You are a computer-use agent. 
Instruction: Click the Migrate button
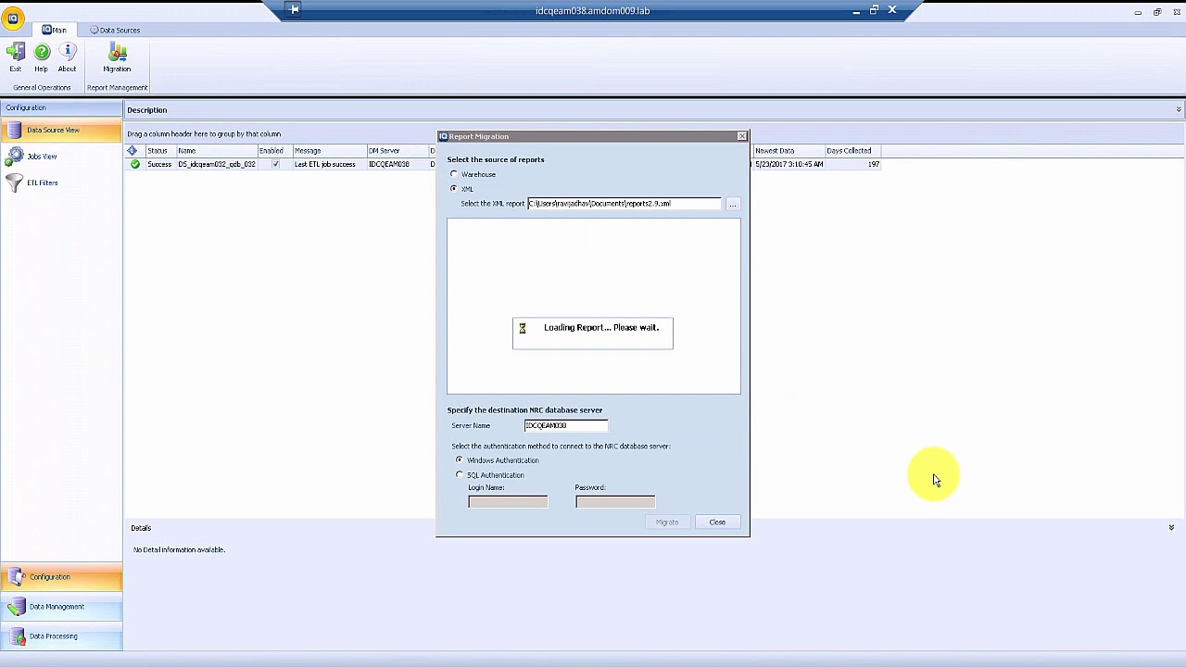667,522
